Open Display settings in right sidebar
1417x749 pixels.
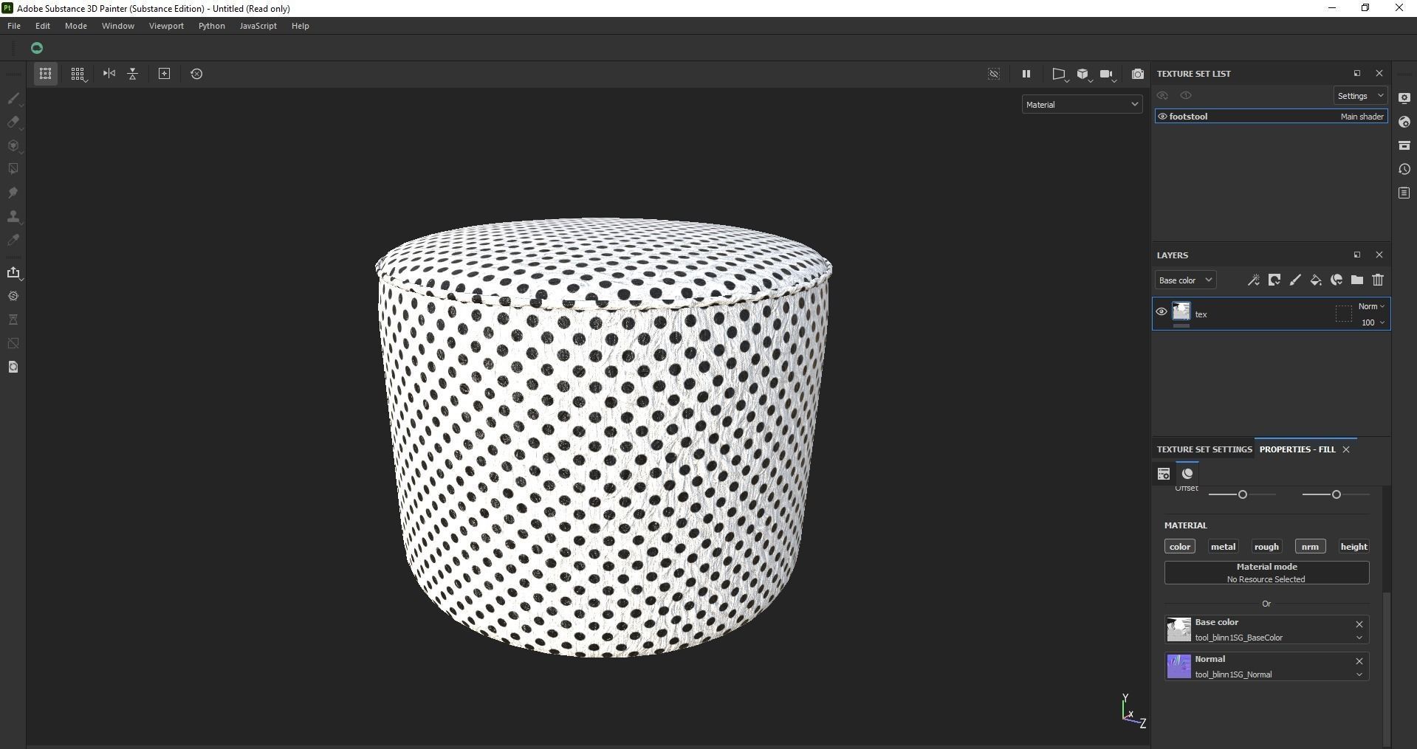click(x=1404, y=98)
